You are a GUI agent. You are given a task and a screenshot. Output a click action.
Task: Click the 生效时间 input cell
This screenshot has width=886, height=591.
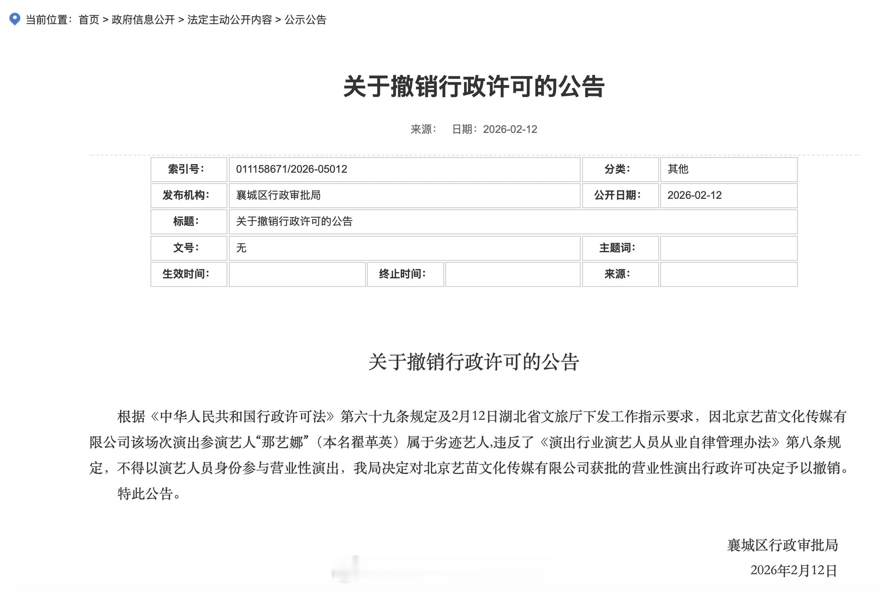[296, 275]
